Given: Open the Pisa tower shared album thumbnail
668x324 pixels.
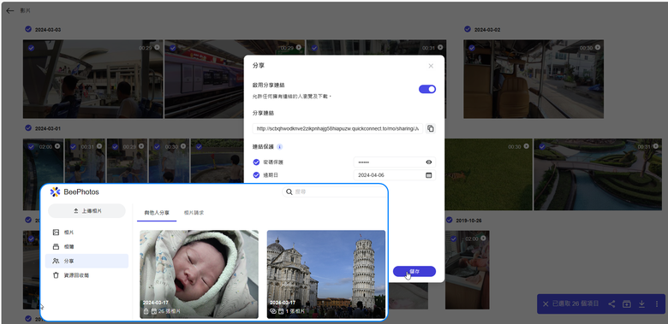Looking at the screenshot, I should pyautogui.click(x=326, y=274).
